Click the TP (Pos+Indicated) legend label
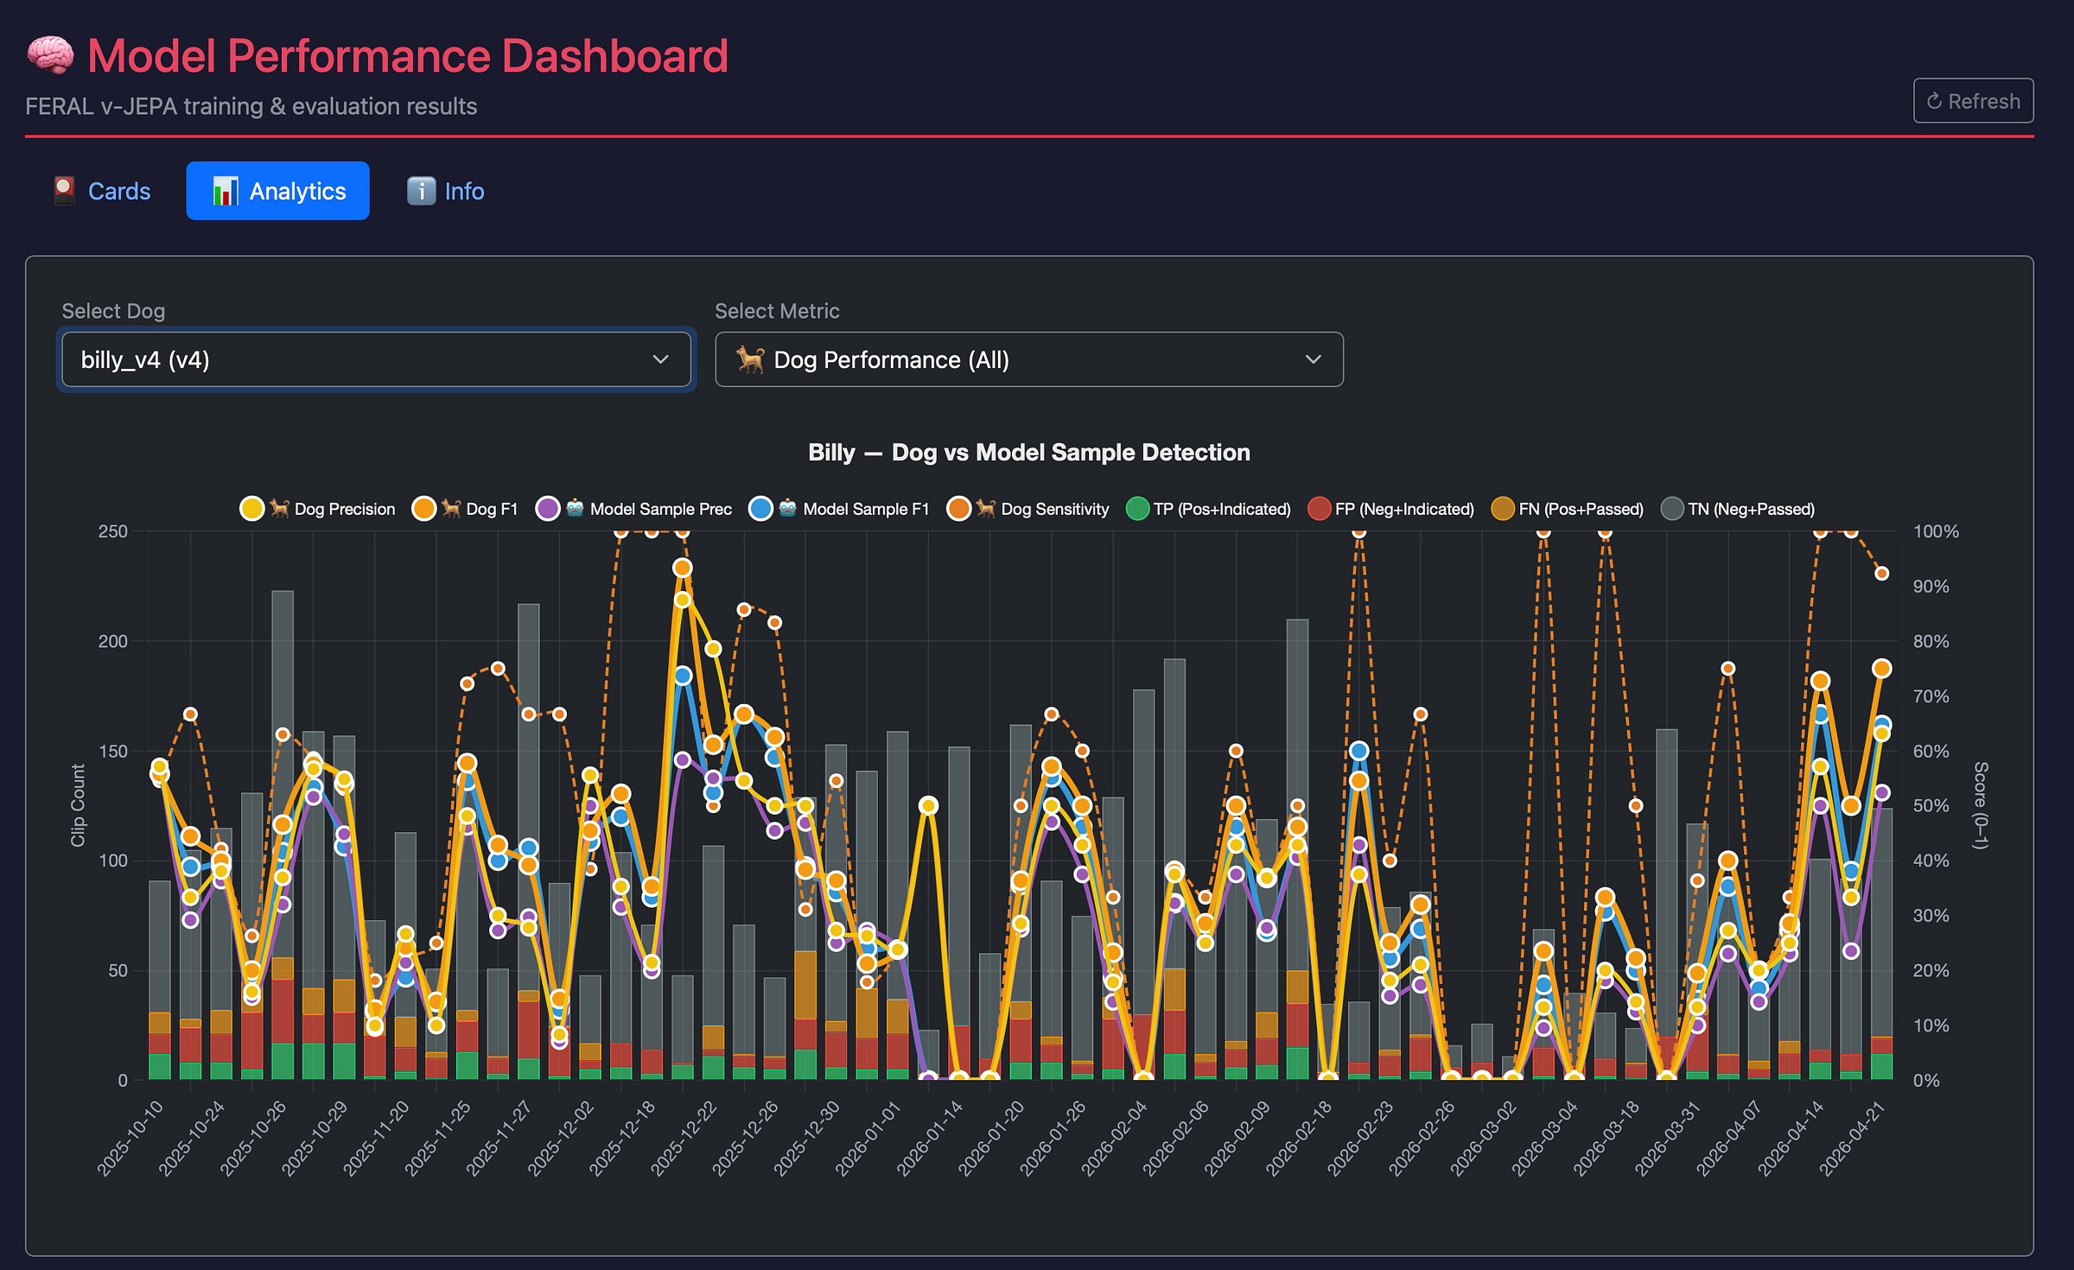2074x1270 pixels. coord(1221,509)
